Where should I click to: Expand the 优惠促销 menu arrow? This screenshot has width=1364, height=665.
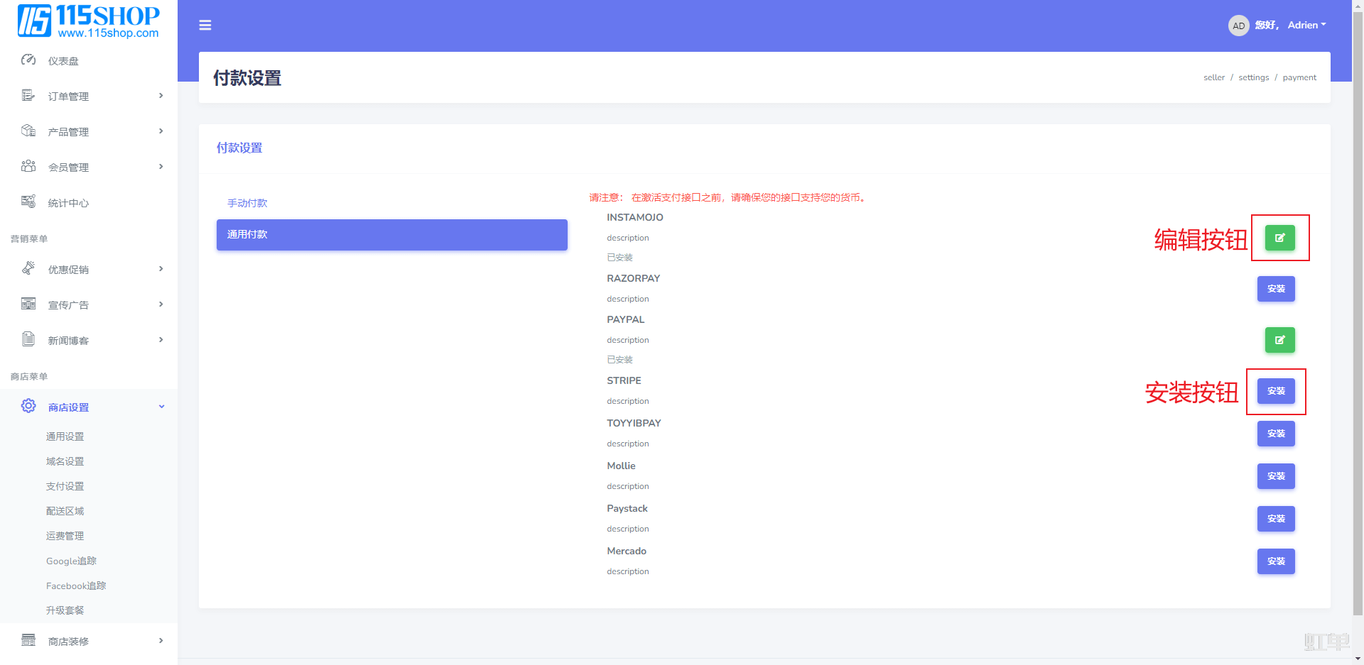point(161,269)
